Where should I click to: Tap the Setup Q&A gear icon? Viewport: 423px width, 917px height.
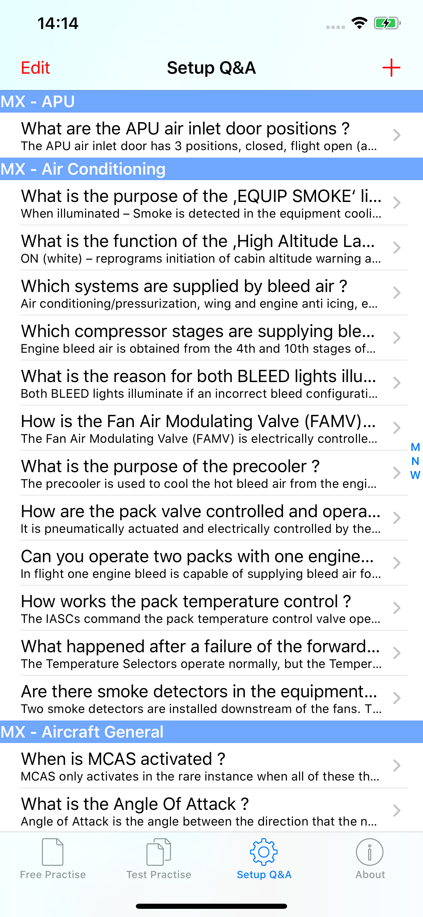263,853
